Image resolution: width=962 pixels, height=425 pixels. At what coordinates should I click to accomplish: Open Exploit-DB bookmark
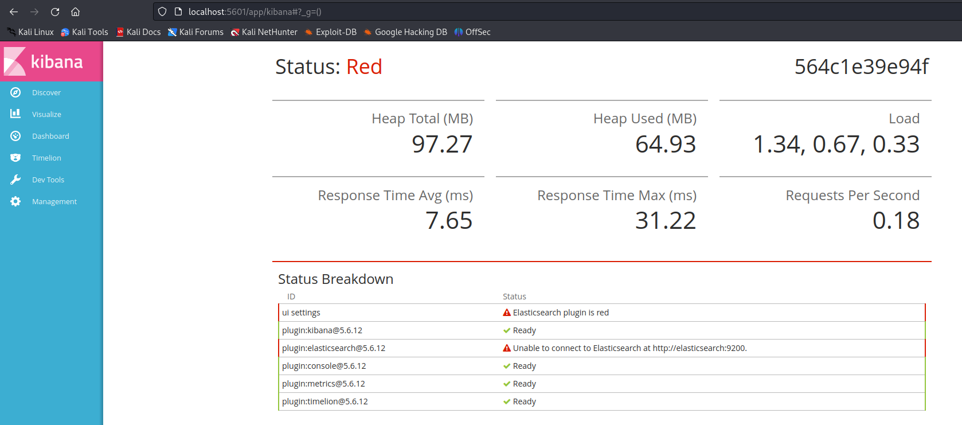point(331,32)
